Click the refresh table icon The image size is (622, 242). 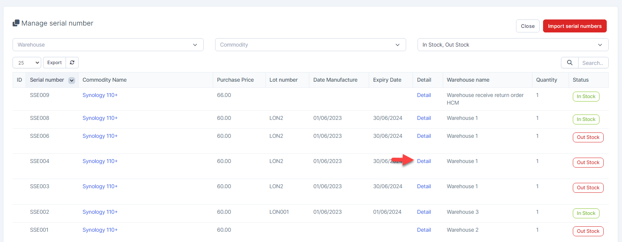pos(72,63)
